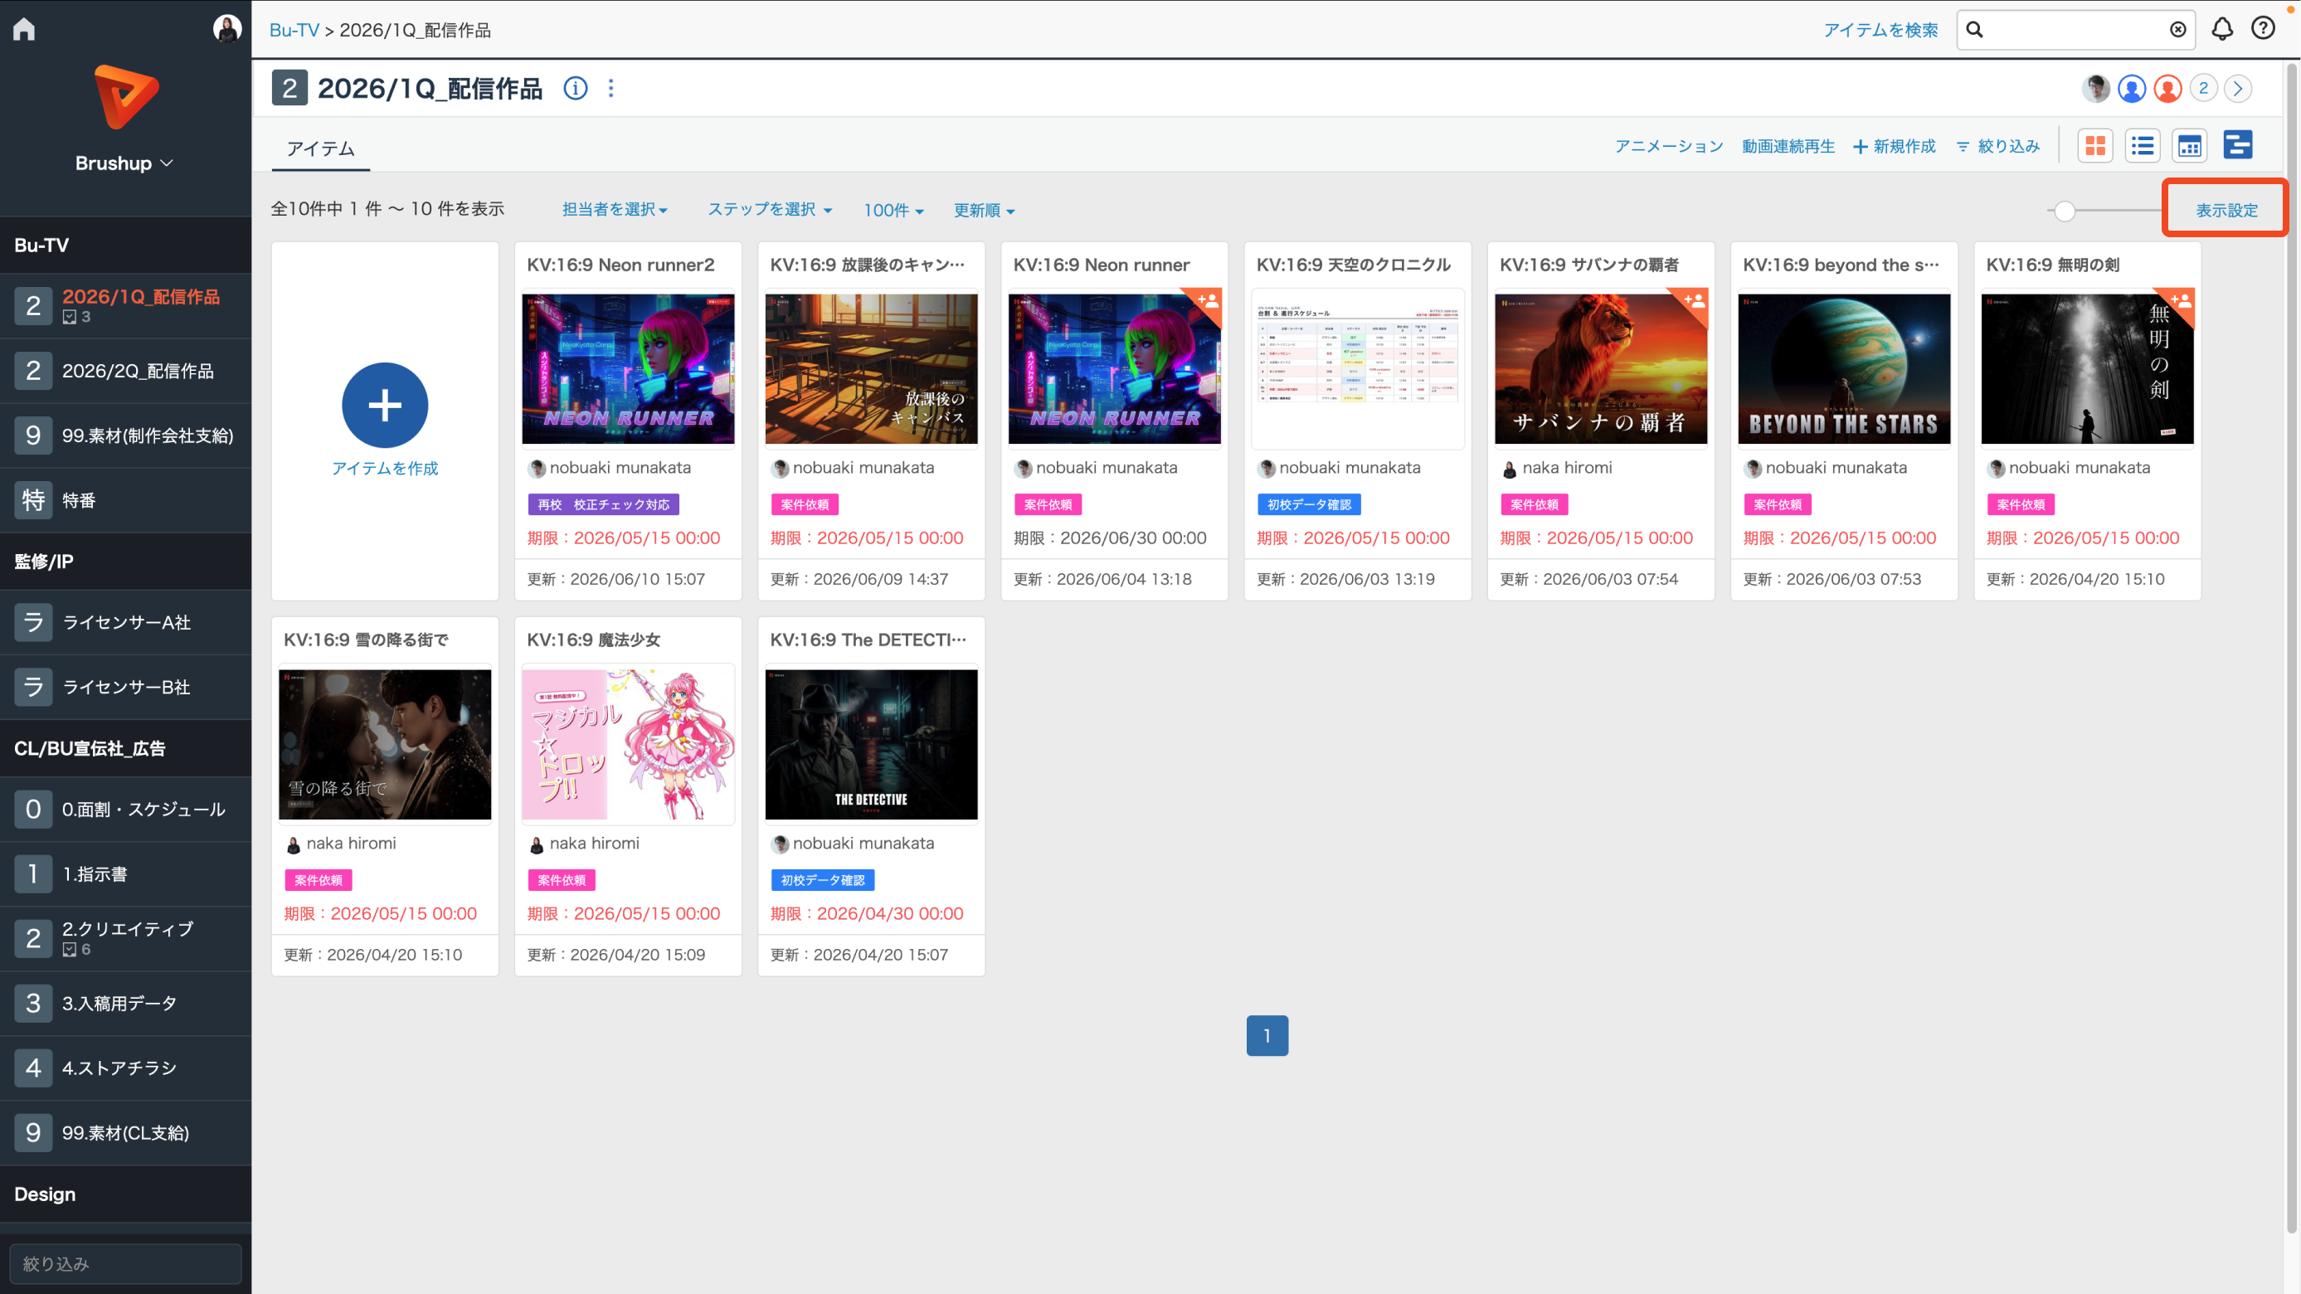
Task: Click sidebar 絞り込み filter input
Action: pos(126,1263)
